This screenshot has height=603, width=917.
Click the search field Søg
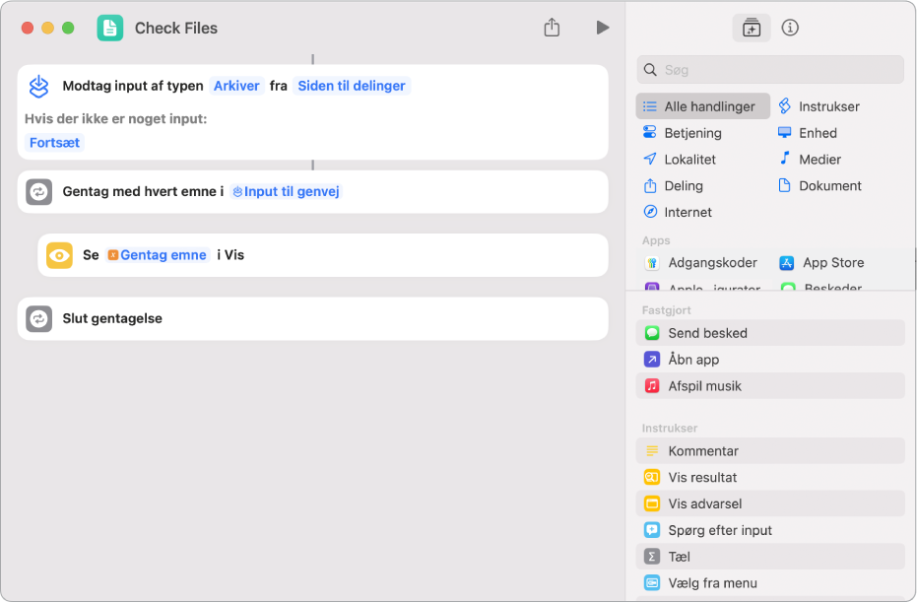coord(770,70)
